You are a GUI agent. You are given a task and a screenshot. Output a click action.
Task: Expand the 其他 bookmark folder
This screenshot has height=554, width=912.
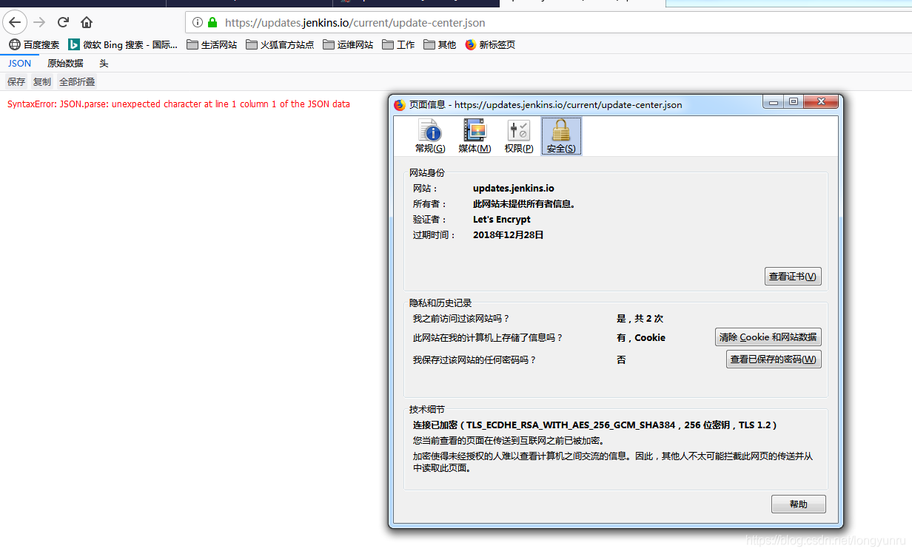click(x=440, y=44)
